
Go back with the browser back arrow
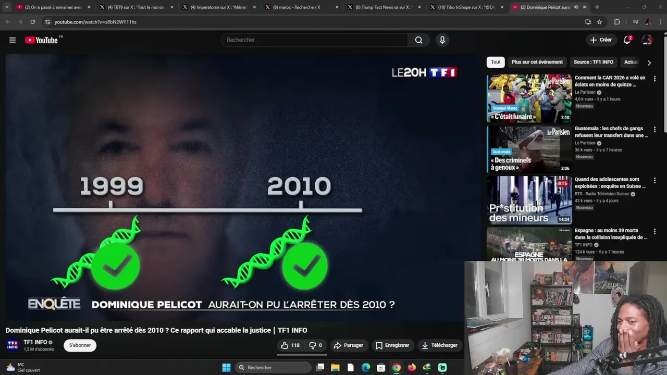click(x=7, y=22)
